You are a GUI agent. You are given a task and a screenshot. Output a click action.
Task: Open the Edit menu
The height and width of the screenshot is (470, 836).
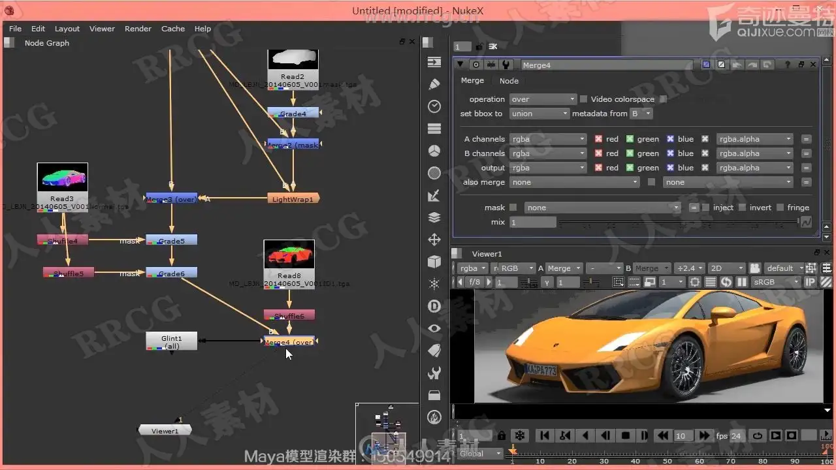[39, 29]
